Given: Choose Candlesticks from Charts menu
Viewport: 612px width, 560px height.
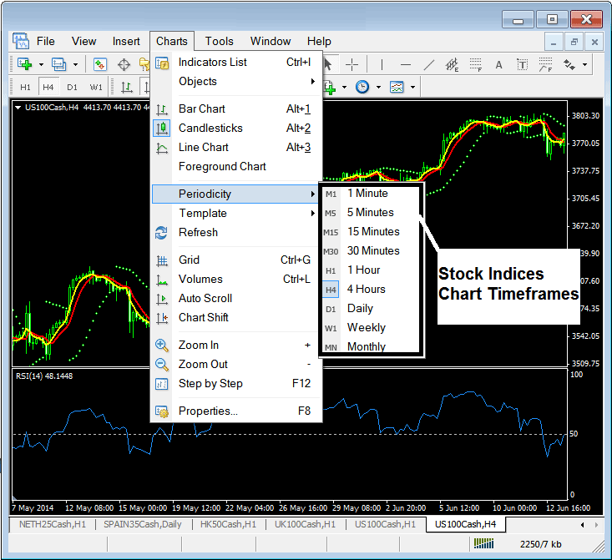Looking at the screenshot, I should point(236,128).
